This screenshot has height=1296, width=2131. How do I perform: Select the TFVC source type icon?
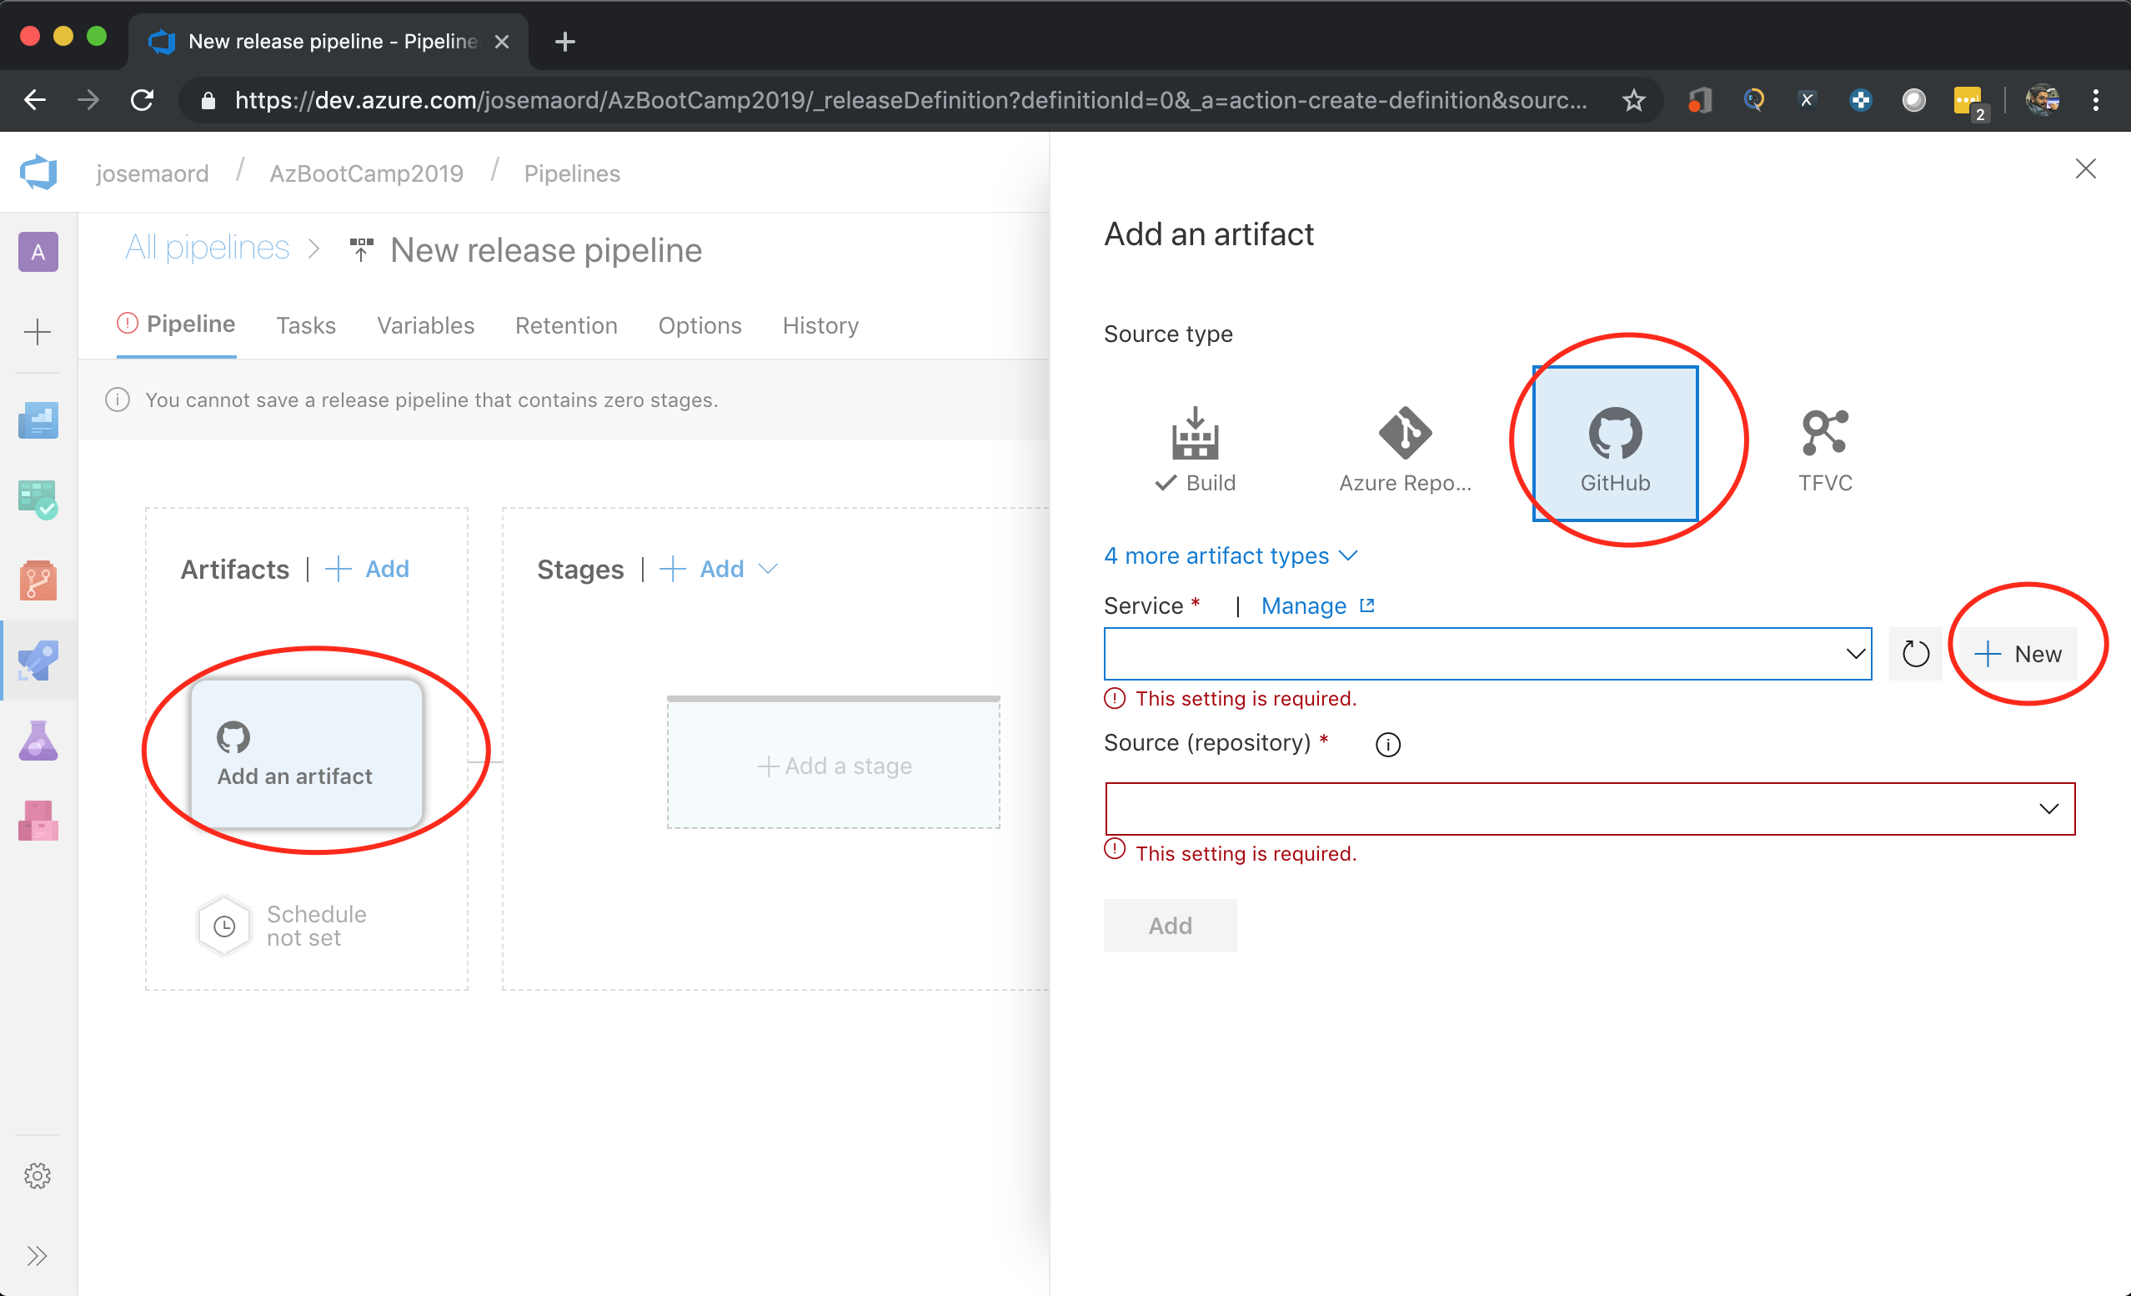[1824, 448]
